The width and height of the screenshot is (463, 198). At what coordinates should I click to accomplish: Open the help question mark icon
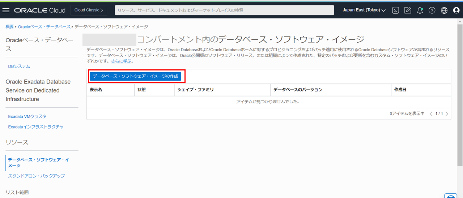[432, 10]
